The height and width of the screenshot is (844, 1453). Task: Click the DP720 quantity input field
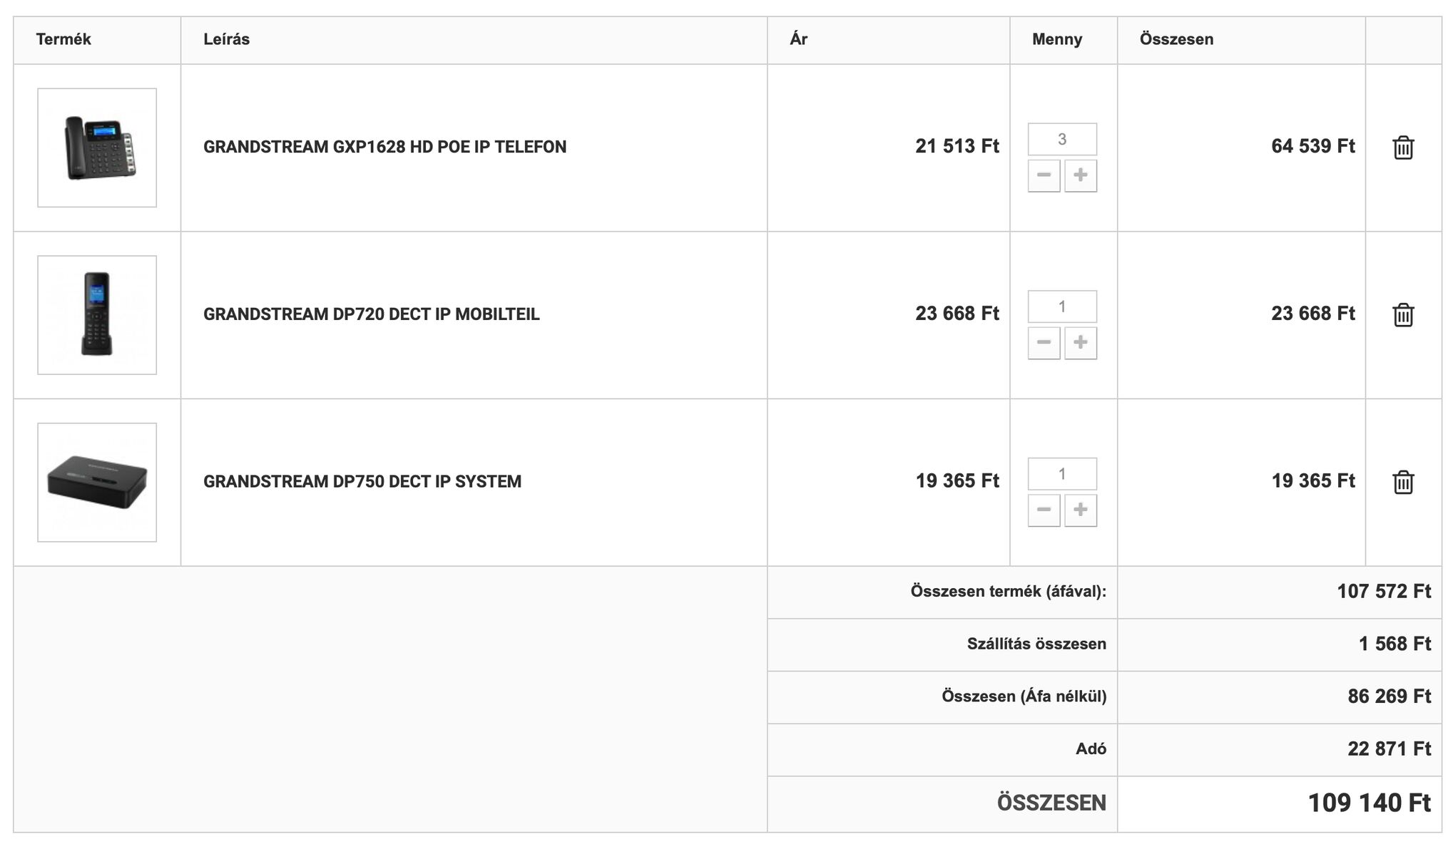pos(1062,307)
